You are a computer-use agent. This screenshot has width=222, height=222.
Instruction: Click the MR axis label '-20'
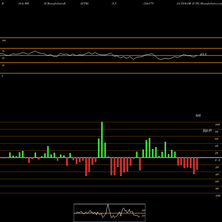(217, 167)
